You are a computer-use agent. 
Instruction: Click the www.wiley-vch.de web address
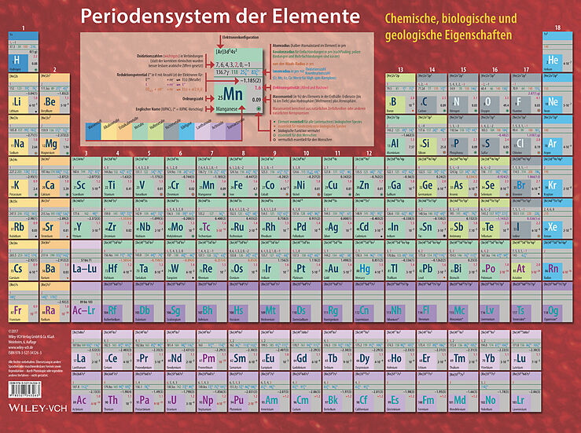click(19, 349)
